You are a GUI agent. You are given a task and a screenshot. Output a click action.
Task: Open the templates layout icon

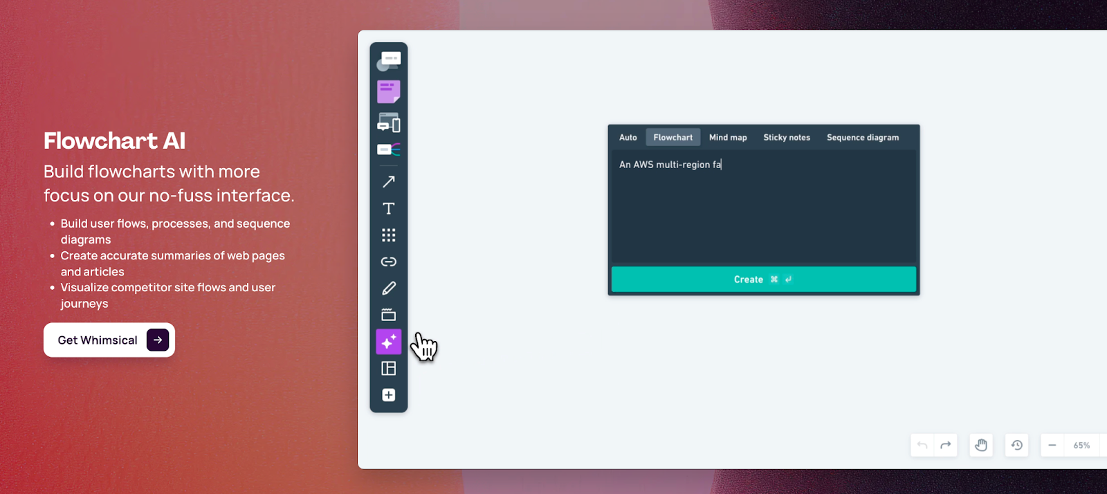click(388, 368)
